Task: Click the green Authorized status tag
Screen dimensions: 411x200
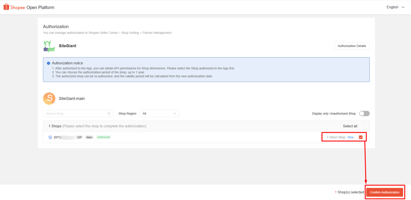Action: coord(104,137)
